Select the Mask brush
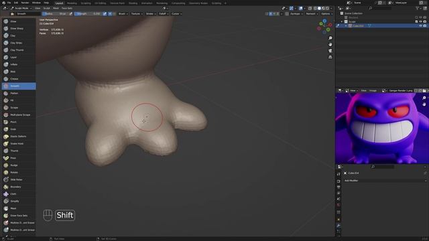 click(x=19, y=208)
